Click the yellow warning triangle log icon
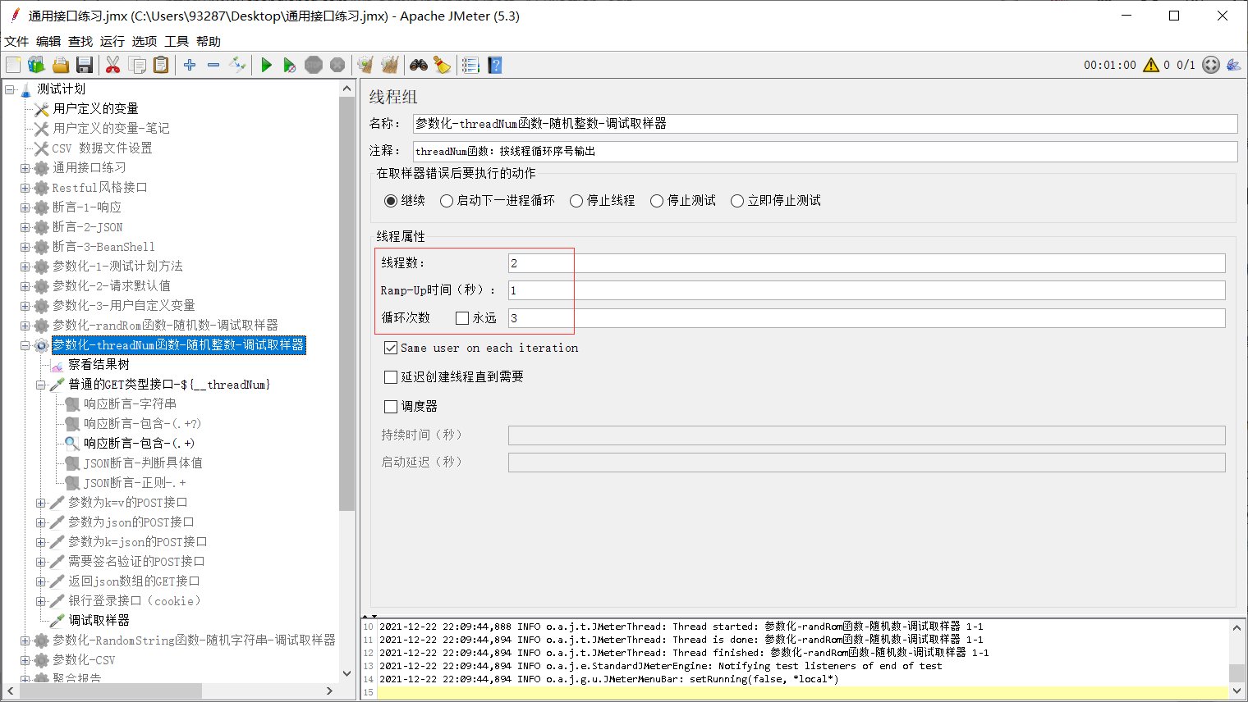Viewport: 1248px width, 702px height. coord(1151,65)
